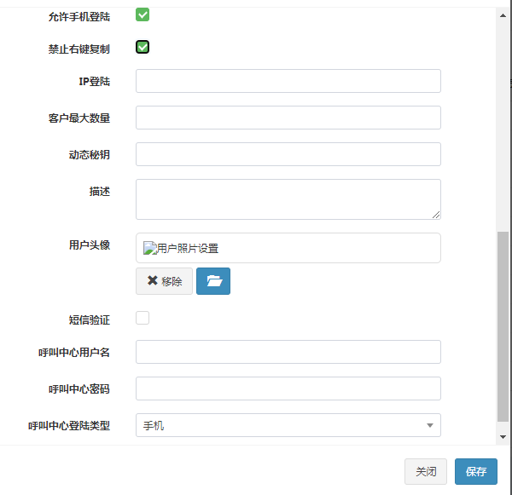The width and height of the screenshot is (512, 495).
Task: Click the 描述 textarea resize handle
Action: (436, 215)
